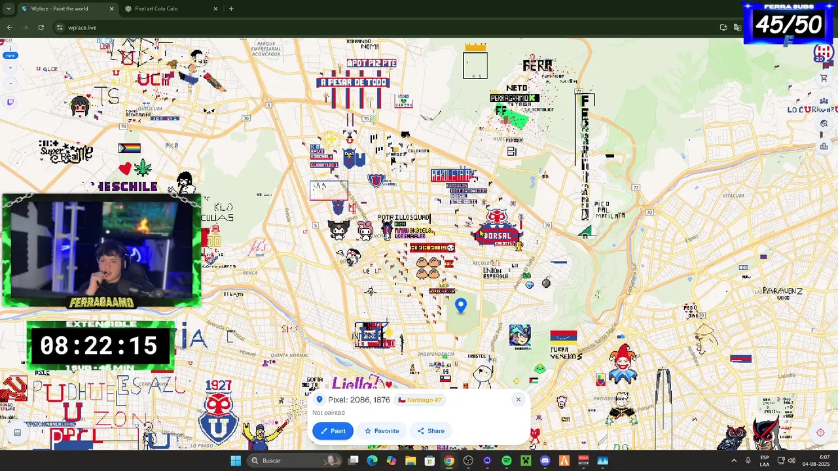Click the 1927 U crest pixel art
The width and height of the screenshot is (838, 471).
click(218, 412)
